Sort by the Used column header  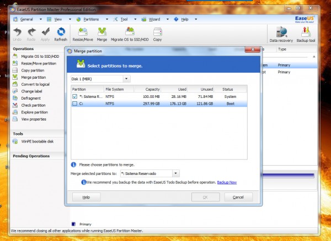click(x=174, y=89)
